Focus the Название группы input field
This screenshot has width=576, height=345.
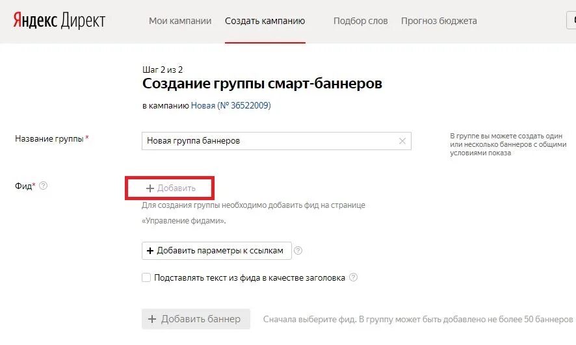click(x=276, y=141)
